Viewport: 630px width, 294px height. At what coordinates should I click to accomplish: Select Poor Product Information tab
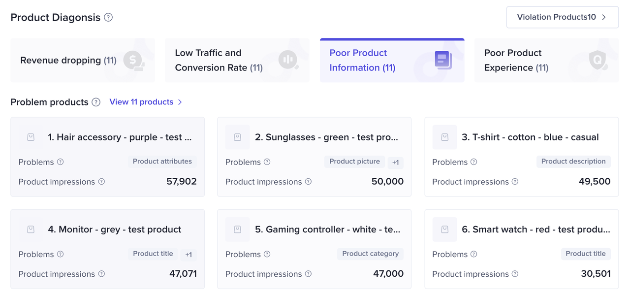pos(392,60)
